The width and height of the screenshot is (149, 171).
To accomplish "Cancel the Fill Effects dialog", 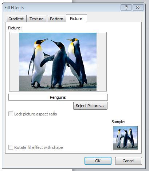I will pyautogui.click(x=129, y=161).
